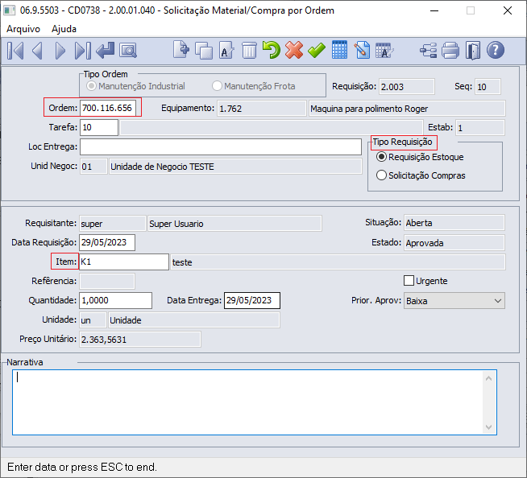Click the trash can delete icon
This screenshot has height=478, width=527.
click(249, 50)
